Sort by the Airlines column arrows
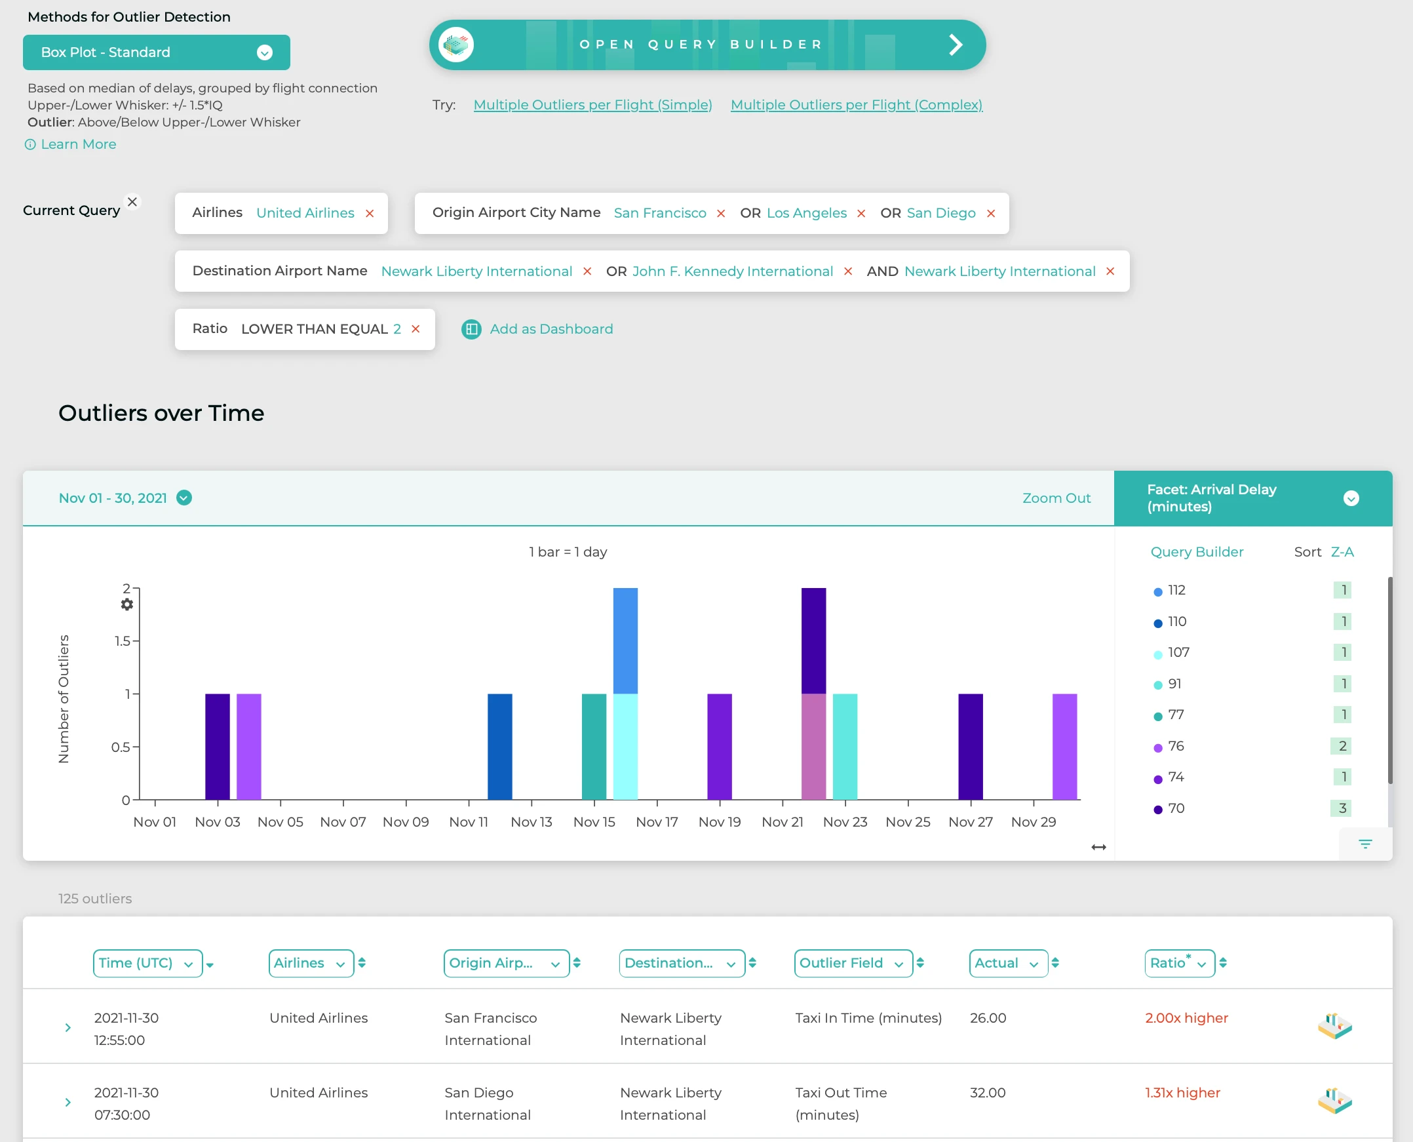This screenshot has width=1413, height=1142. point(362,963)
